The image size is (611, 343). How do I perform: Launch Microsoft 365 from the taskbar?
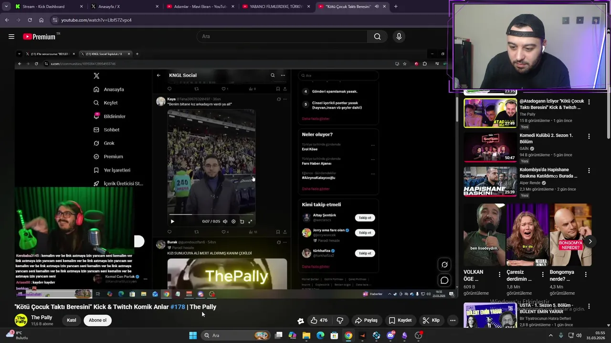tap(293, 335)
